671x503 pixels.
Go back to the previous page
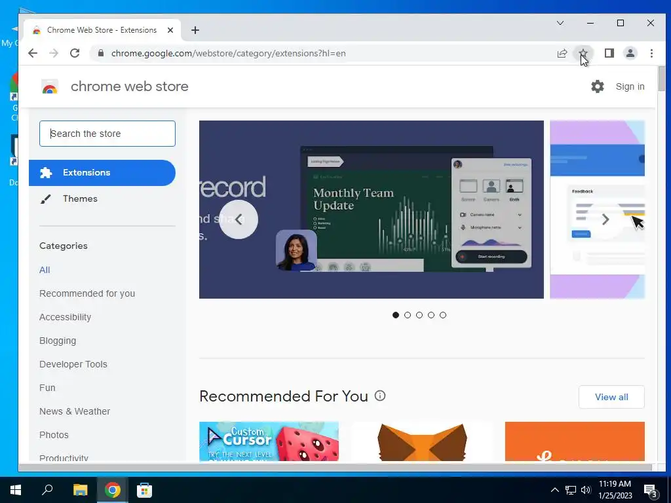[x=33, y=53]
